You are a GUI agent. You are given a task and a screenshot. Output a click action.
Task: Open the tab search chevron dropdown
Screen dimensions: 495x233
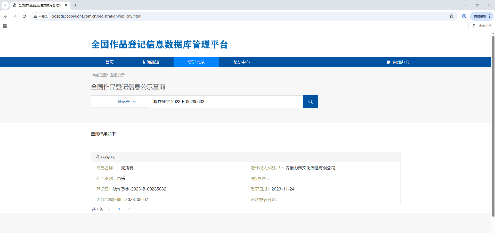pos(5,5)
